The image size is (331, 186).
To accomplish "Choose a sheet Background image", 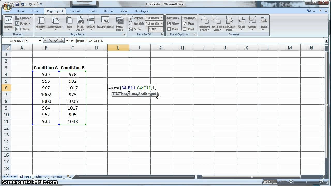I will [105, 22].
